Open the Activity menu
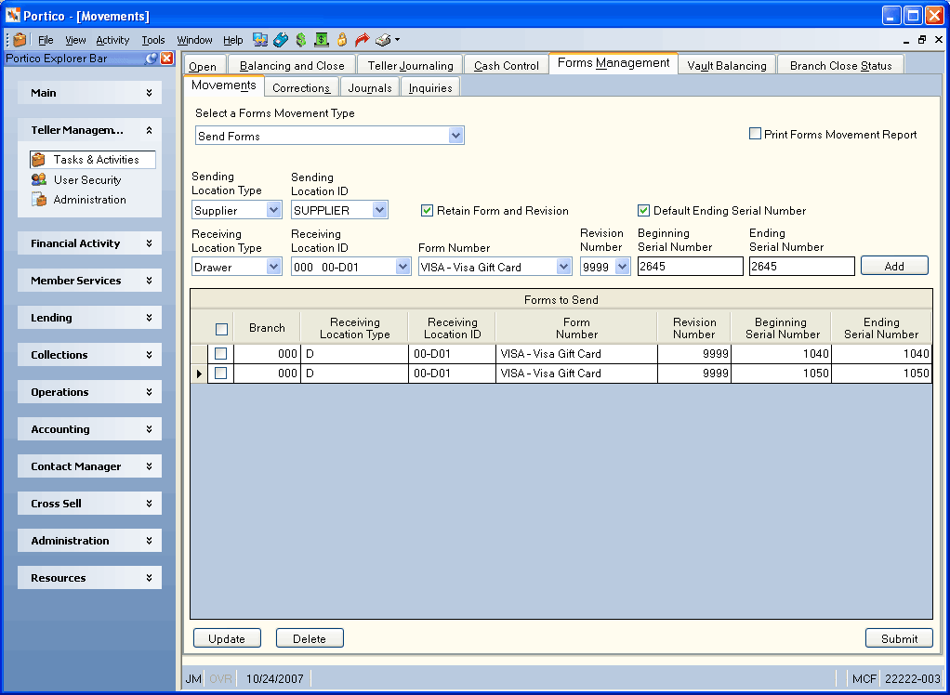 [112, 40]
